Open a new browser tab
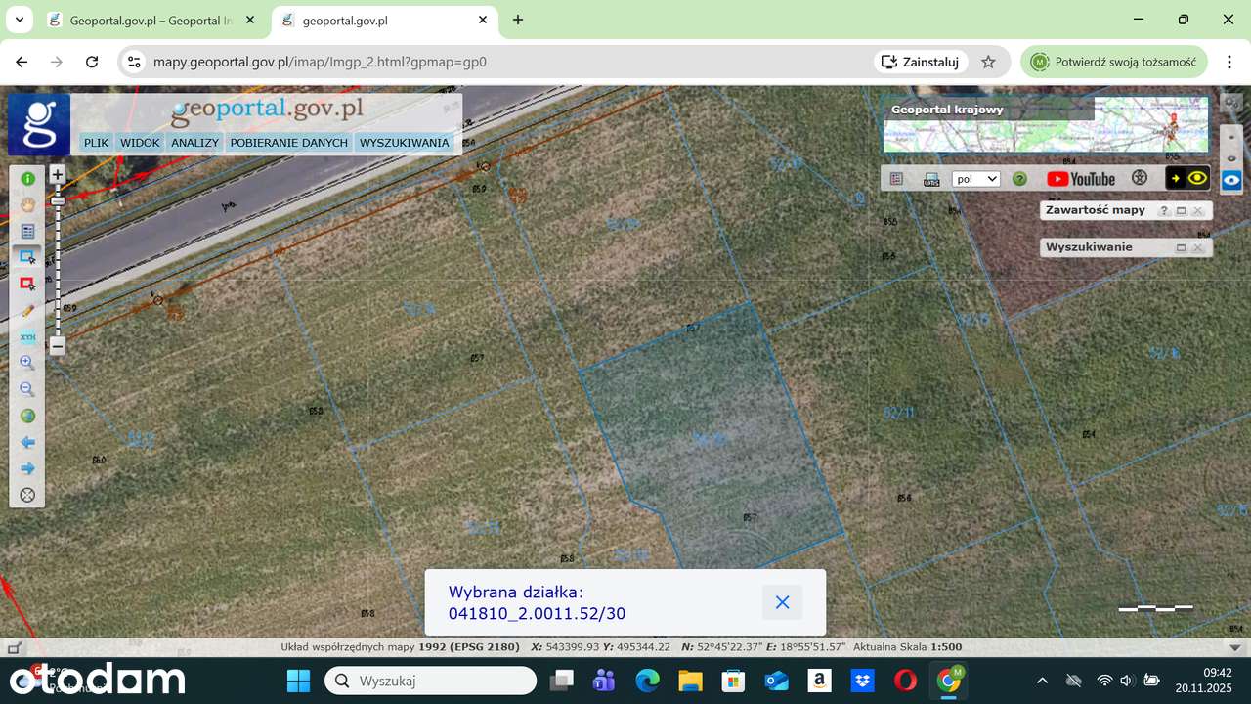 (518, 20)
